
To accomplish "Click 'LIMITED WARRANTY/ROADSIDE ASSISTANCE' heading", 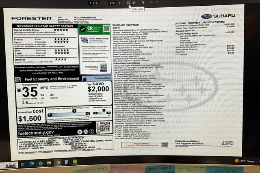I will pos(135,125).
